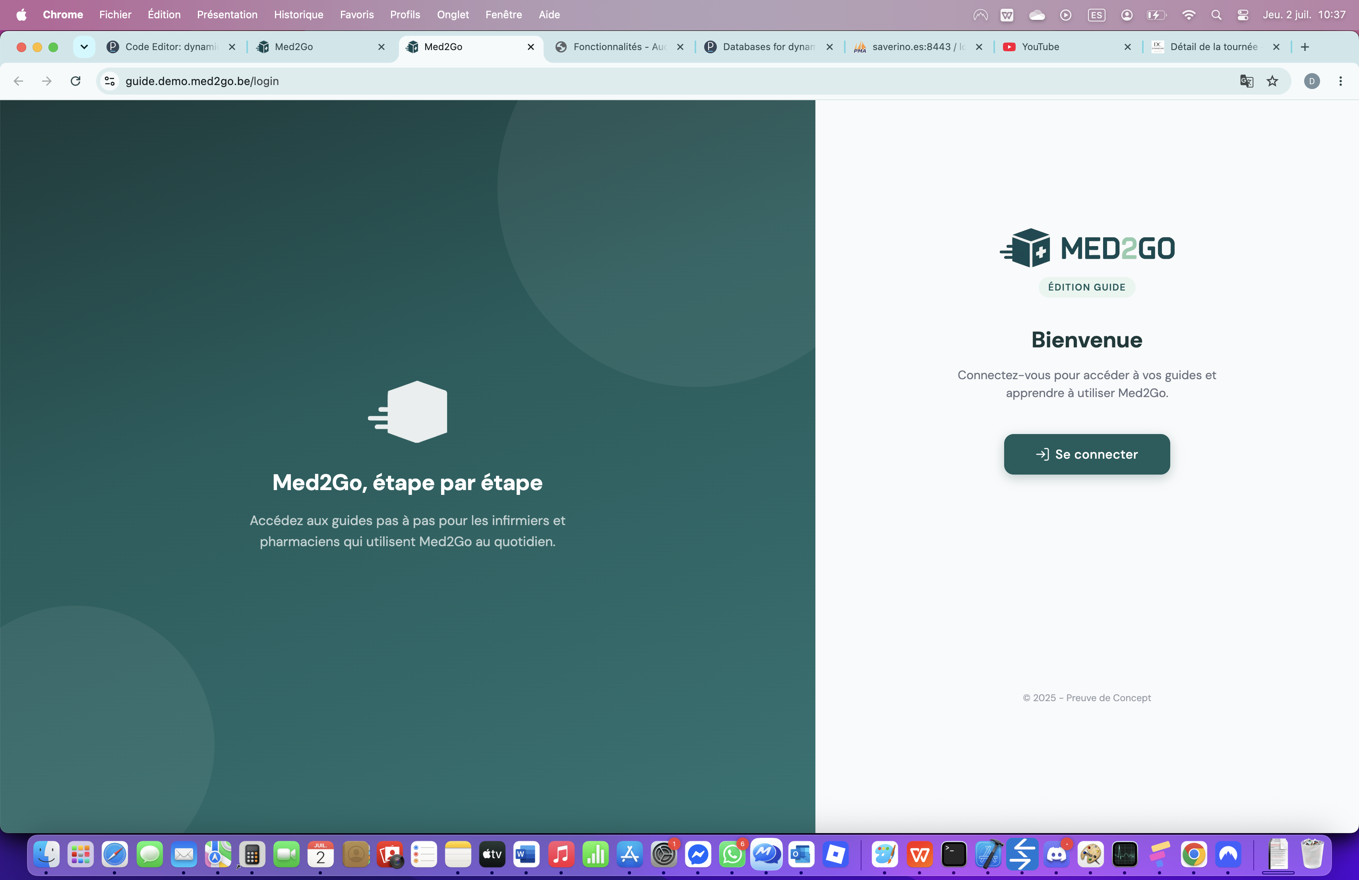Image resolution: width=1359 pixels, height=880 pixels.
Task: Click the date and time in the menu bar
Action: (1304, 15)
